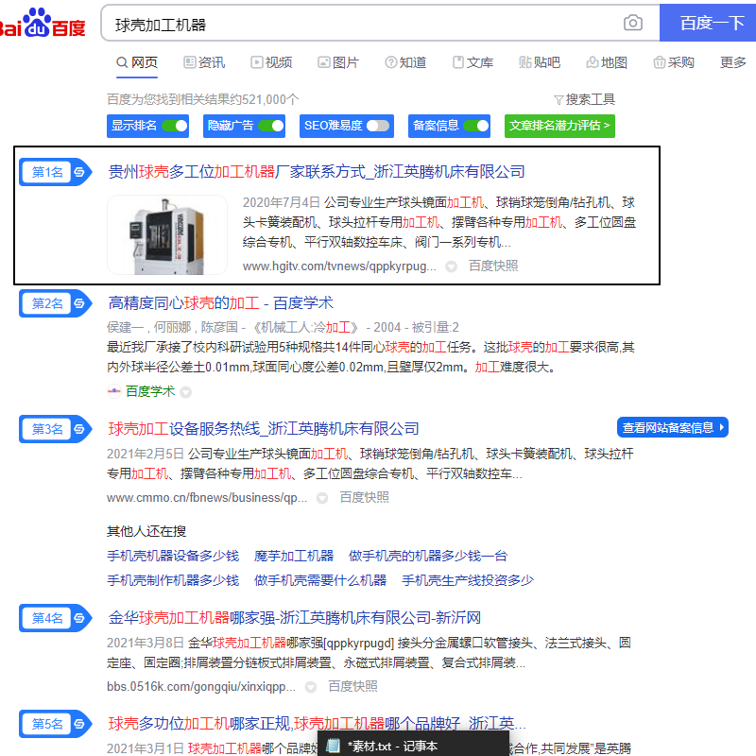Select the 网页 tab
This screenshot has height=756, width=756.
[x=137, y=62]
